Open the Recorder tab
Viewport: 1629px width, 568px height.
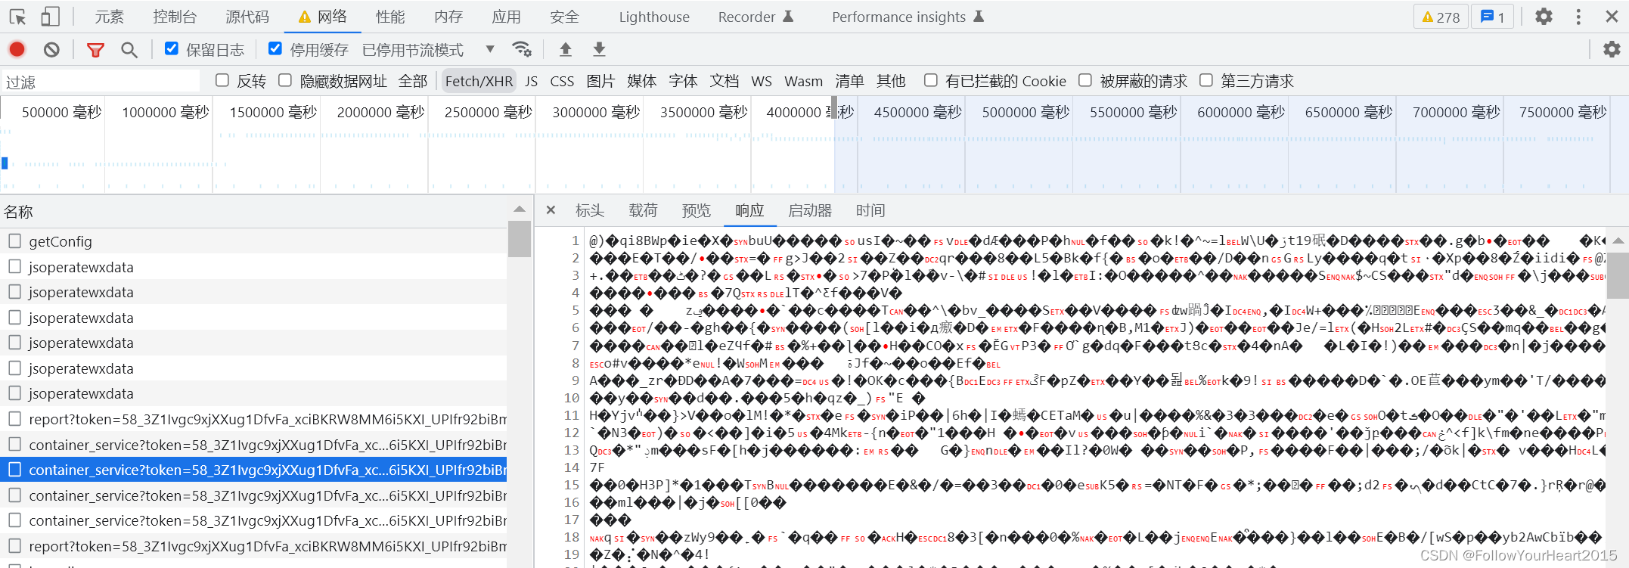[x=756, y=17]
